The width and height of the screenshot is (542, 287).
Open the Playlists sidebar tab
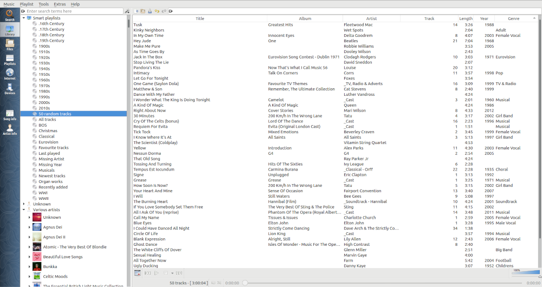10,60
